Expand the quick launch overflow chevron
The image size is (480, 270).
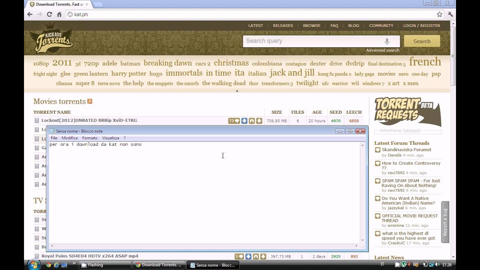point(74,264)
